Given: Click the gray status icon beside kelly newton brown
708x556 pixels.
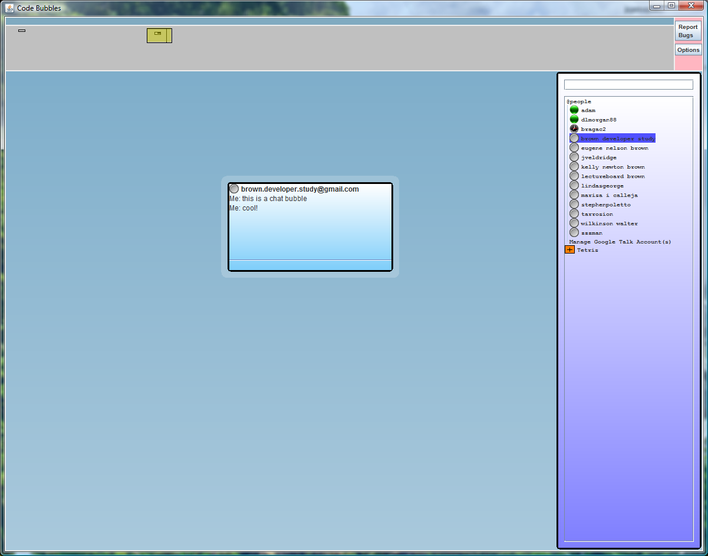Looking at the screenshot, I should [574, 167].
